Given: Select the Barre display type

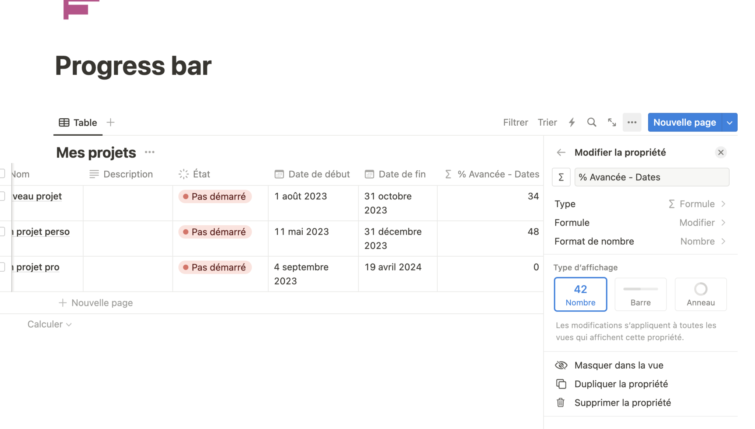Looking at the screenshot, I should click(640, 294).
